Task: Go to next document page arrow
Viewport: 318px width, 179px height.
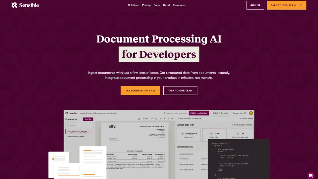Action: [x=172, y=118]
